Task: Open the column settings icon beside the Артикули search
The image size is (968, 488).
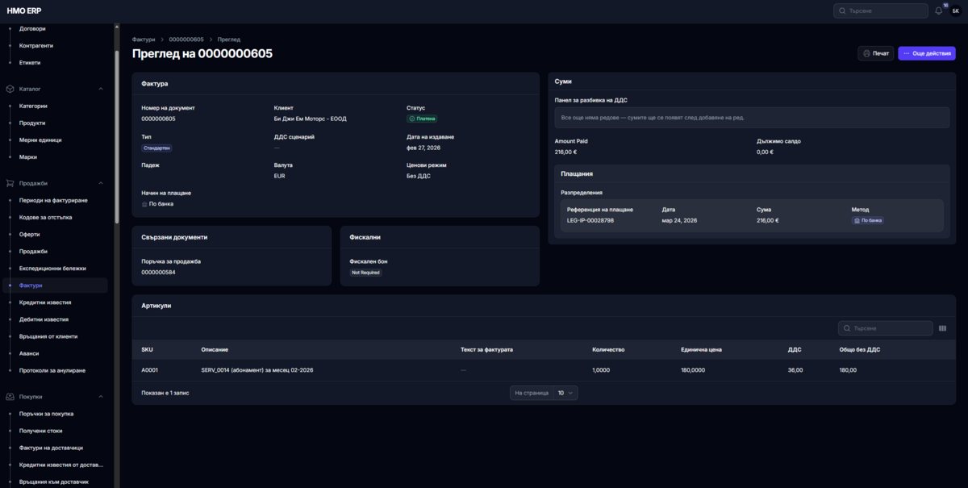Action: coord(942,328)
